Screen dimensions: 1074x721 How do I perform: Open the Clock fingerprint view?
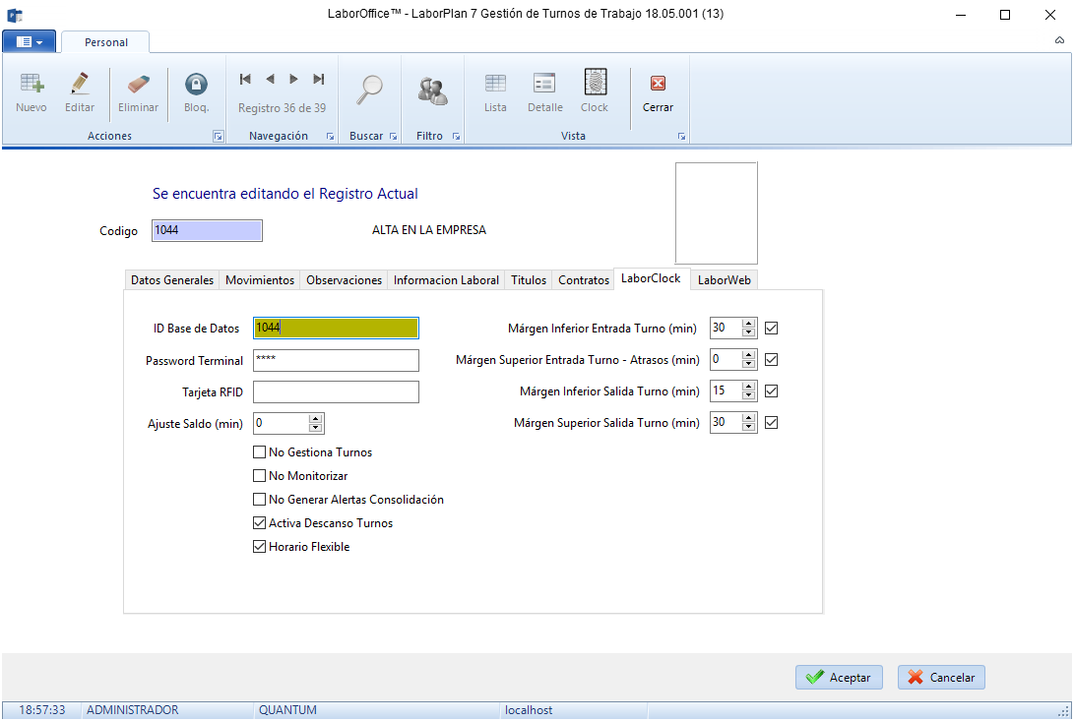[595, 83]
